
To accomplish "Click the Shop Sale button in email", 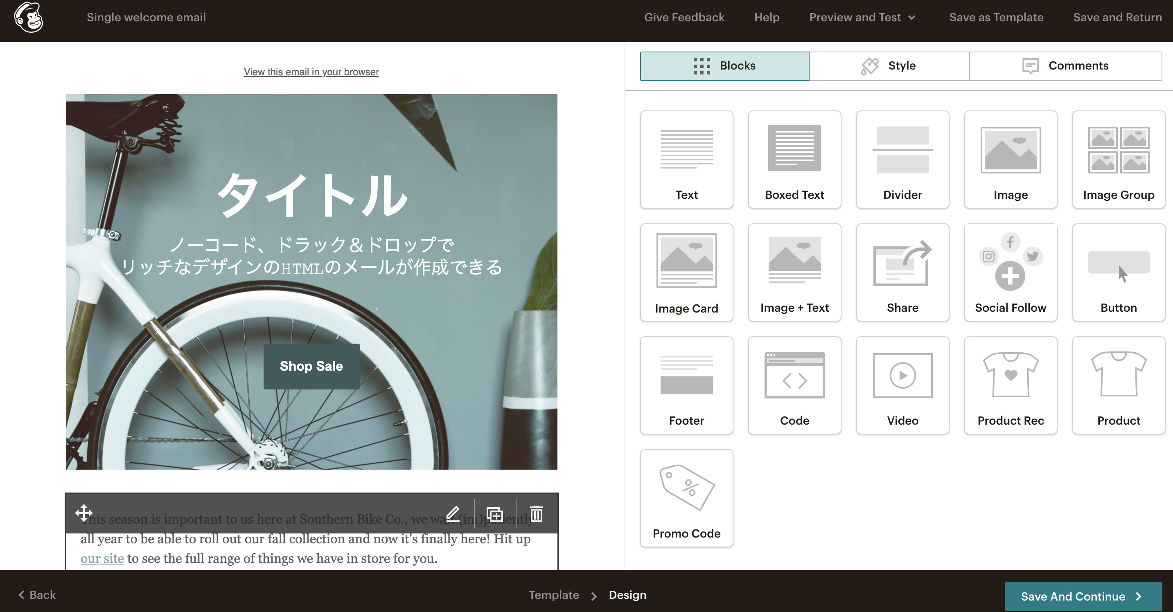I will [x=311, y=366].
